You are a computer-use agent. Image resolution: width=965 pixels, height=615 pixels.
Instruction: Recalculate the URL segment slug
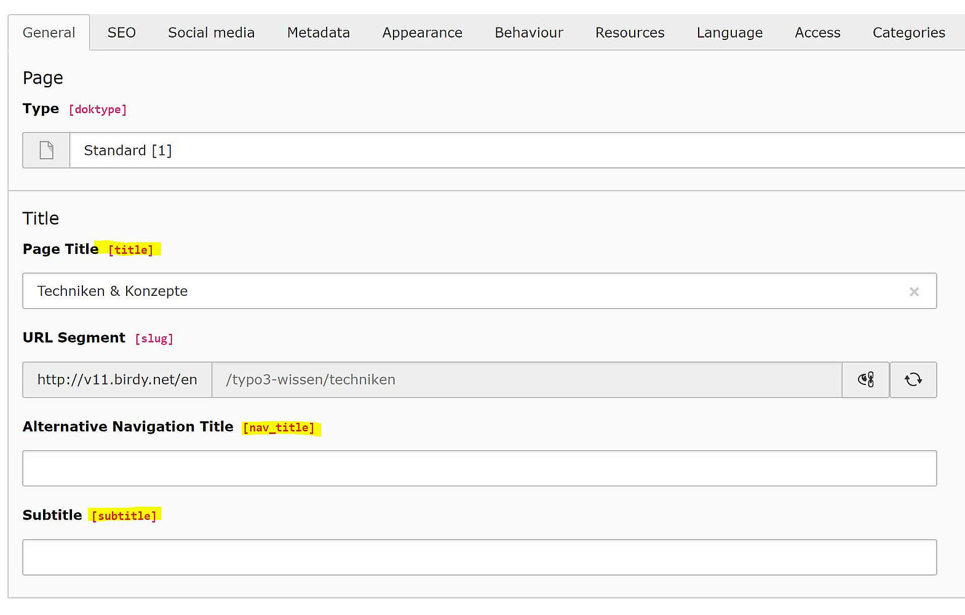point(913,379)
